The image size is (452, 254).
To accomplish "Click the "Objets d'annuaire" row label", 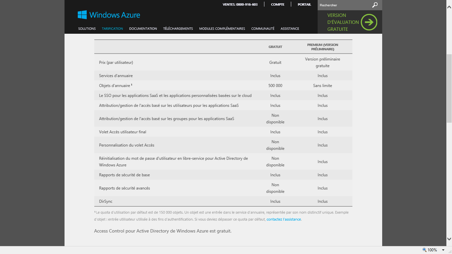I will click(x=115, y=86).
